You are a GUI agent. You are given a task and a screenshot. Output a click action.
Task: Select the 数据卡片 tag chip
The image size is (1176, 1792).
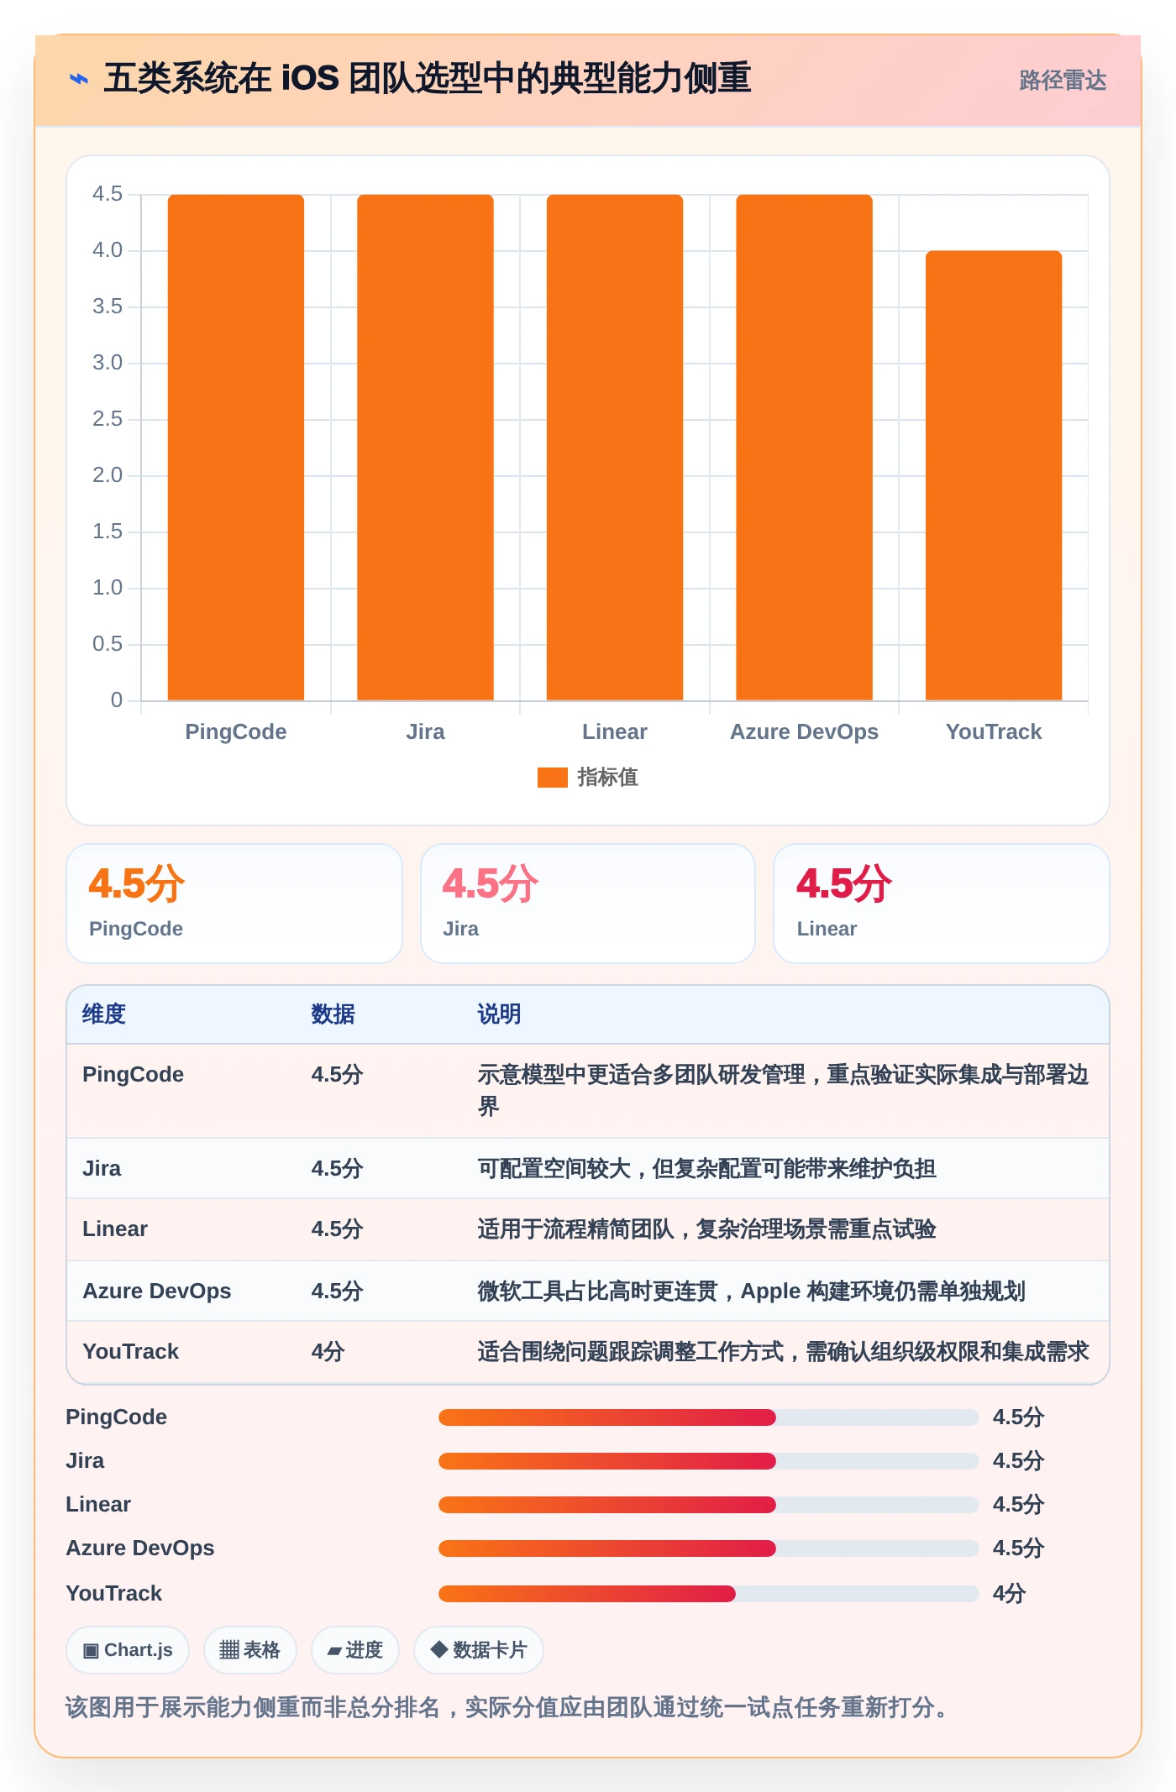pyautogui.click(x=479, y=1650)
